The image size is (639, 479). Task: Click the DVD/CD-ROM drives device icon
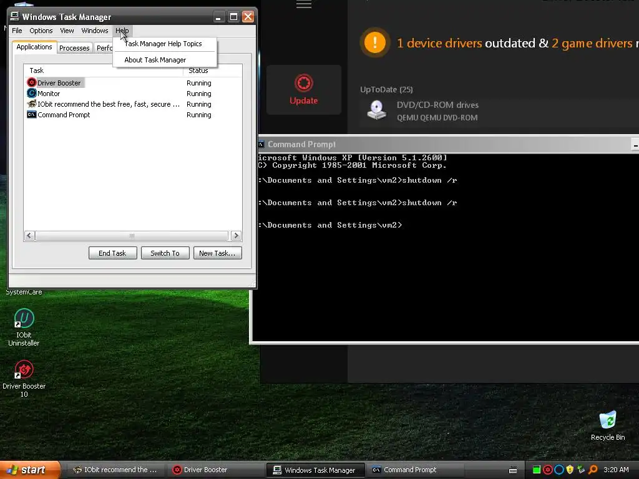click(x=376, y=110)
